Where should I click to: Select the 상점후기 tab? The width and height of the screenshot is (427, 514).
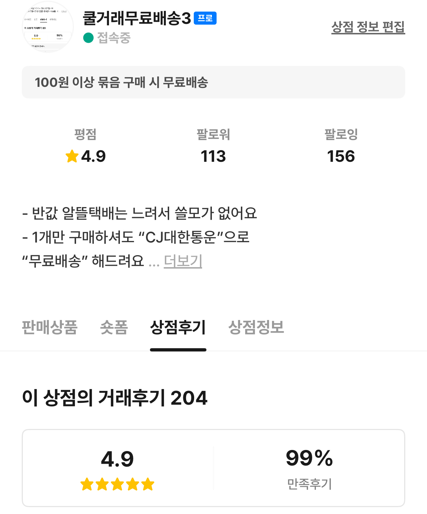click(x=178, y=327)
